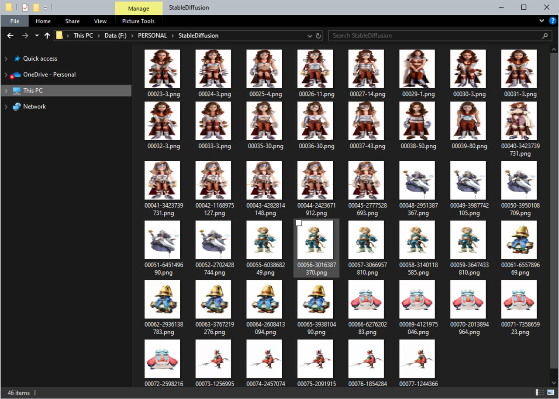
Task: Click the file name 00038-50.png
Action: click(418, 146)
